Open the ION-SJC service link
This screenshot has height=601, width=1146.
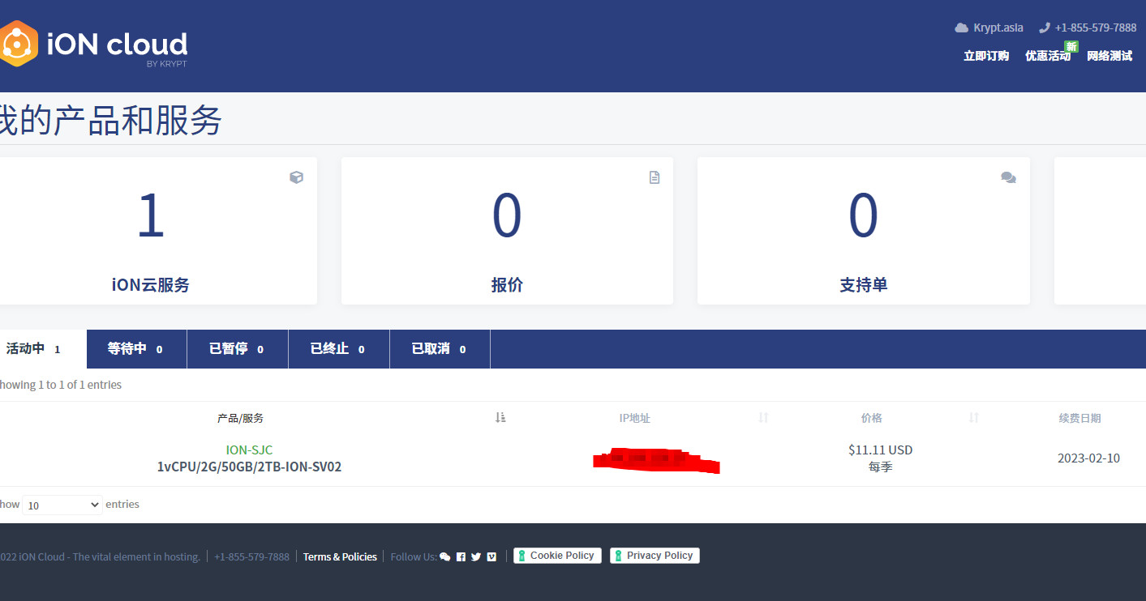pyautogui.click(x=249, y=450)
